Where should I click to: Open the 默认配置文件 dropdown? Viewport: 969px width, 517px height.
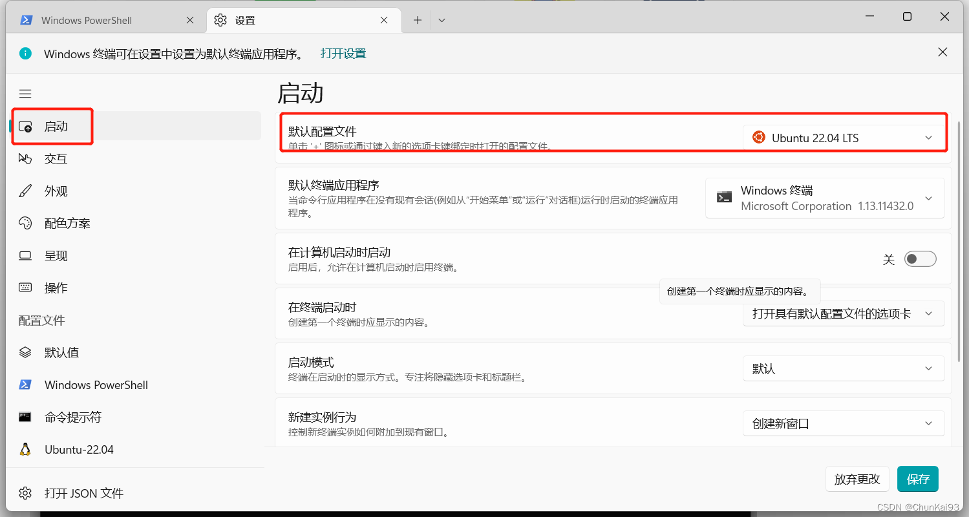click(844, 138)
